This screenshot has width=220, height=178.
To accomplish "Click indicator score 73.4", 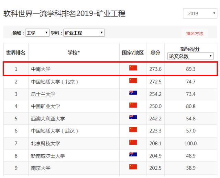I will pos(191,94).
